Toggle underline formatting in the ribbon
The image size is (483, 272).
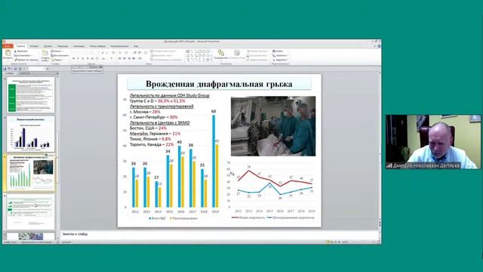82,58
